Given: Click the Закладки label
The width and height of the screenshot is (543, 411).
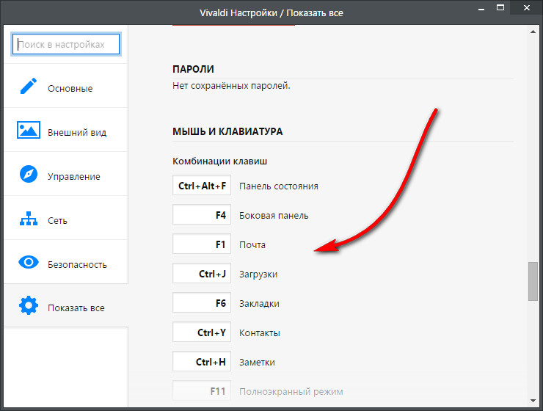Looking at the screenshot, I should (259, 304).
